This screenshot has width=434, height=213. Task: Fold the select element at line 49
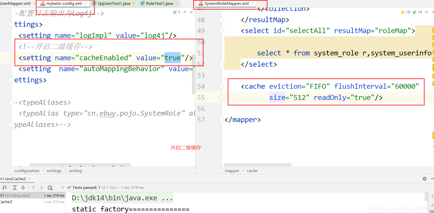click(221, 31)
